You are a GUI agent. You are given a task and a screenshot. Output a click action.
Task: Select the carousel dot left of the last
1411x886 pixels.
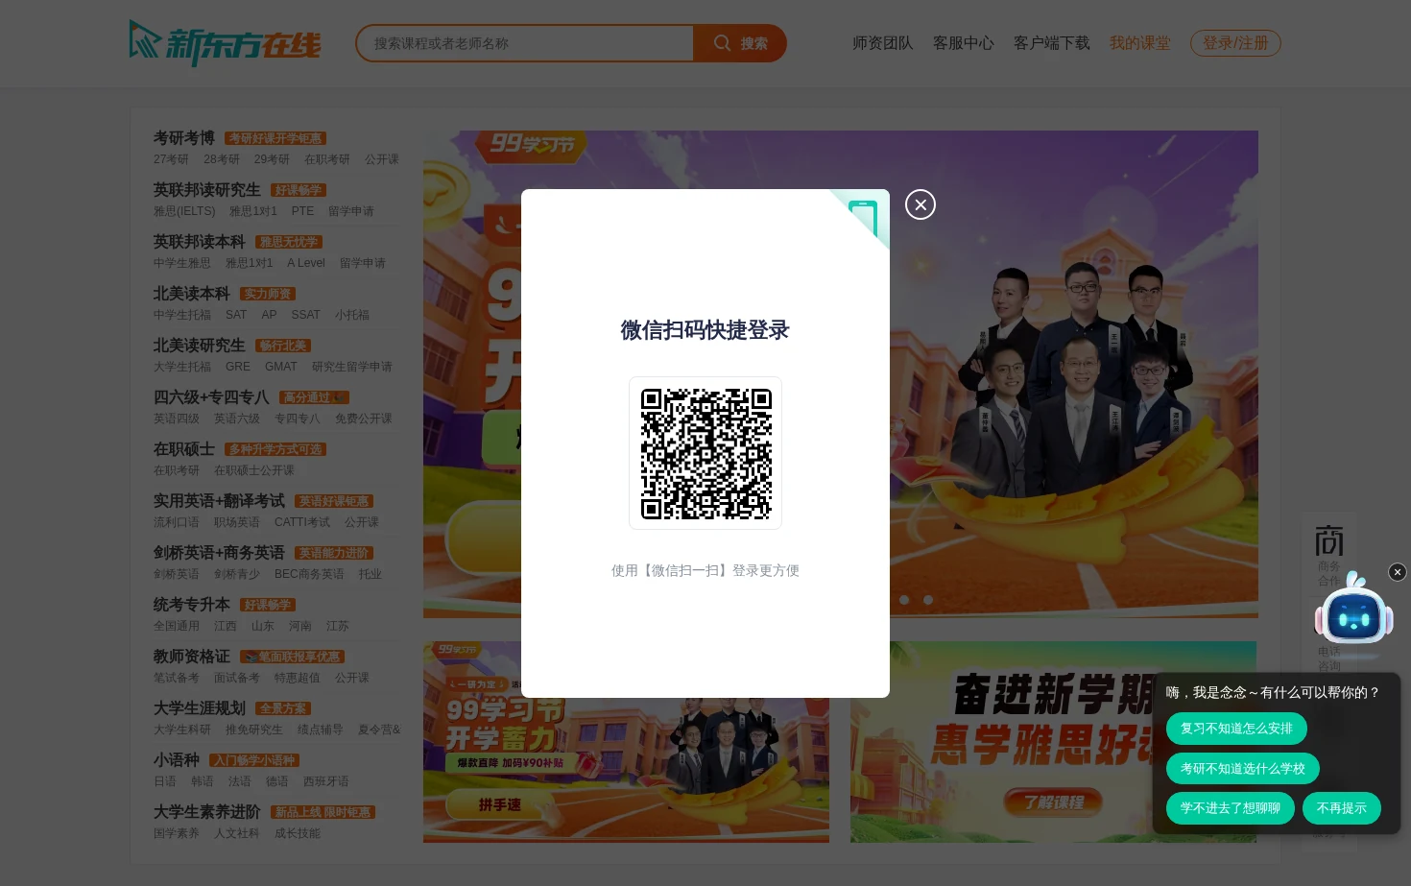(x=904, y=600)
